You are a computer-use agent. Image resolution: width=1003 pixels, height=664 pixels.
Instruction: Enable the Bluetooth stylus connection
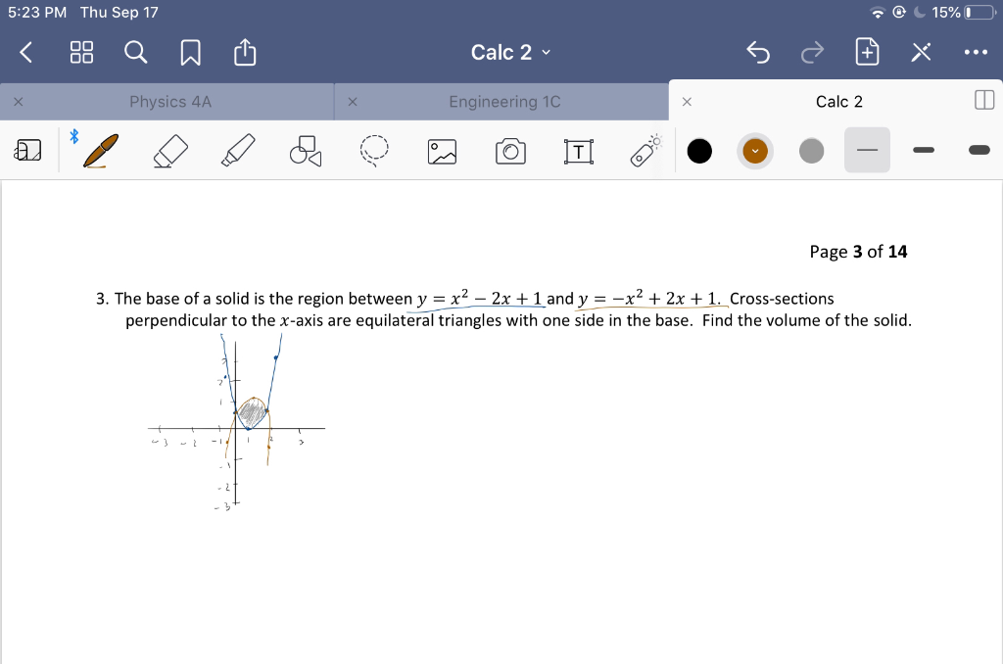point(74,137)
